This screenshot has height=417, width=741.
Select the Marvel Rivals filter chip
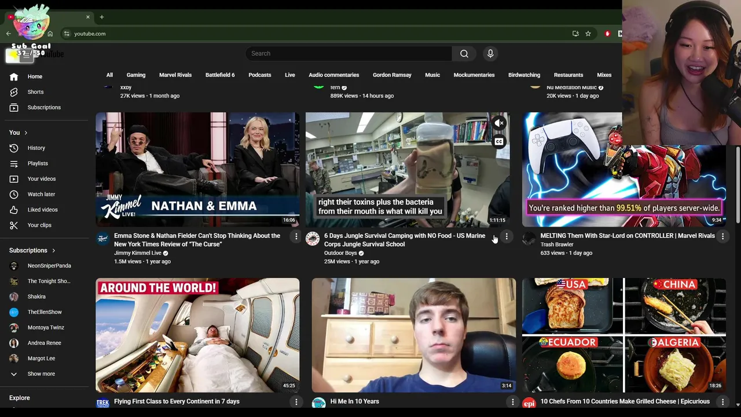(x=175, y=75)
